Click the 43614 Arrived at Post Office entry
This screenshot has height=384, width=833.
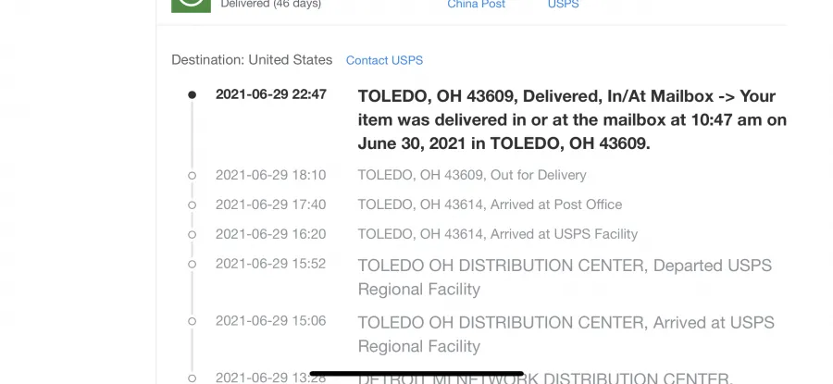coord(490,204)
